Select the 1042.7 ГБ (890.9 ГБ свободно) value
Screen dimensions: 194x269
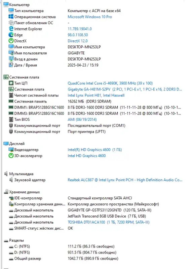point(93,258)
